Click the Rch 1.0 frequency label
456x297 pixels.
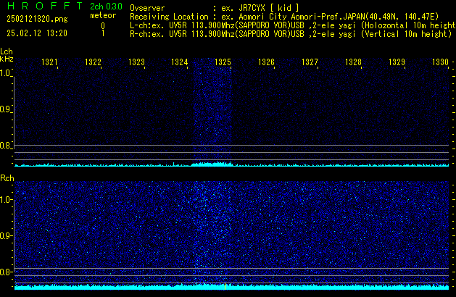point(6,200)
